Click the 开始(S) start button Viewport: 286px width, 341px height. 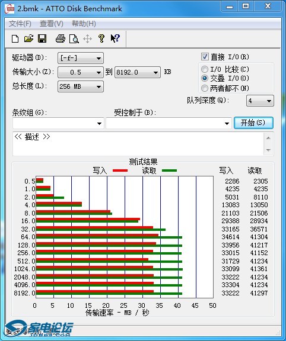click(253, 123)
